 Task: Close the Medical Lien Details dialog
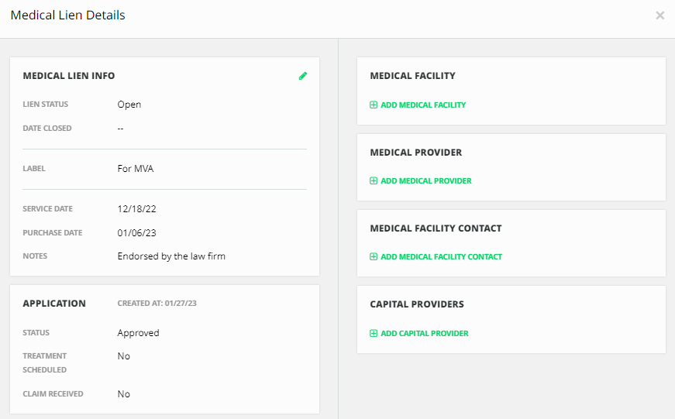[660, 15]
